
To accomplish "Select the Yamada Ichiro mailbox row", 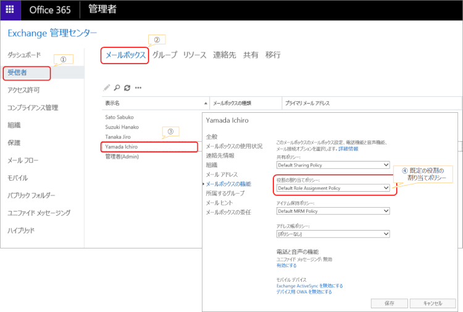I will tap(149, 147).
